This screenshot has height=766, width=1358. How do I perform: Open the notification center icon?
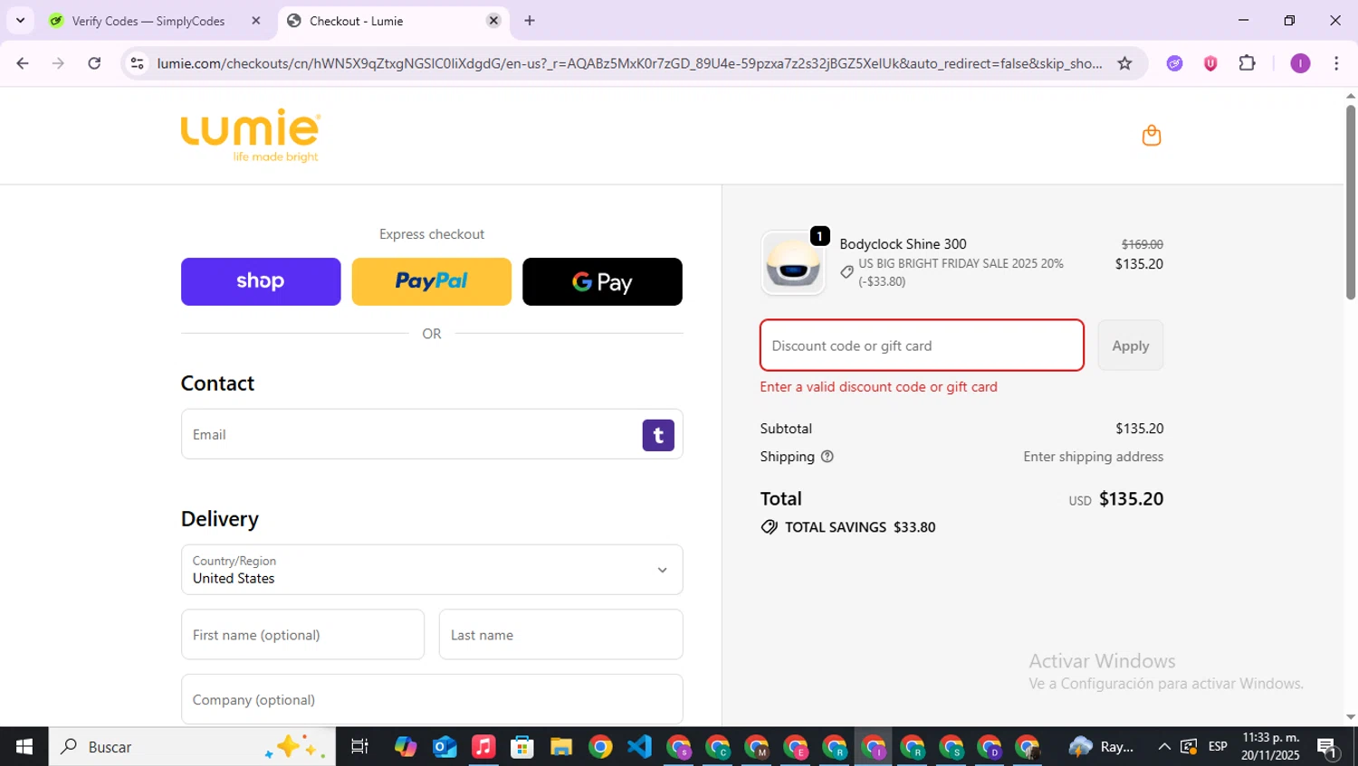(x=1328, y=747)
